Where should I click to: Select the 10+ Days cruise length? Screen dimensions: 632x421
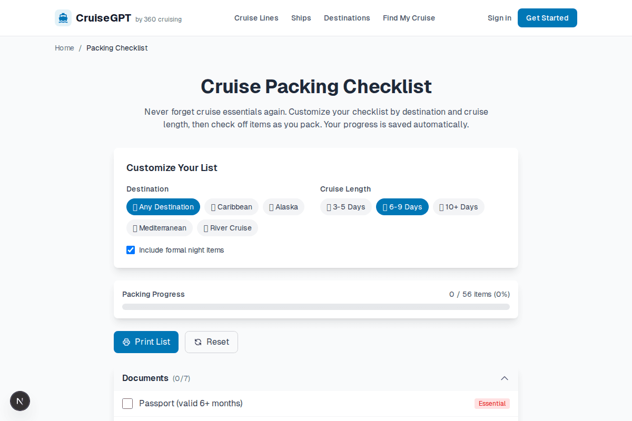[459, 207]
